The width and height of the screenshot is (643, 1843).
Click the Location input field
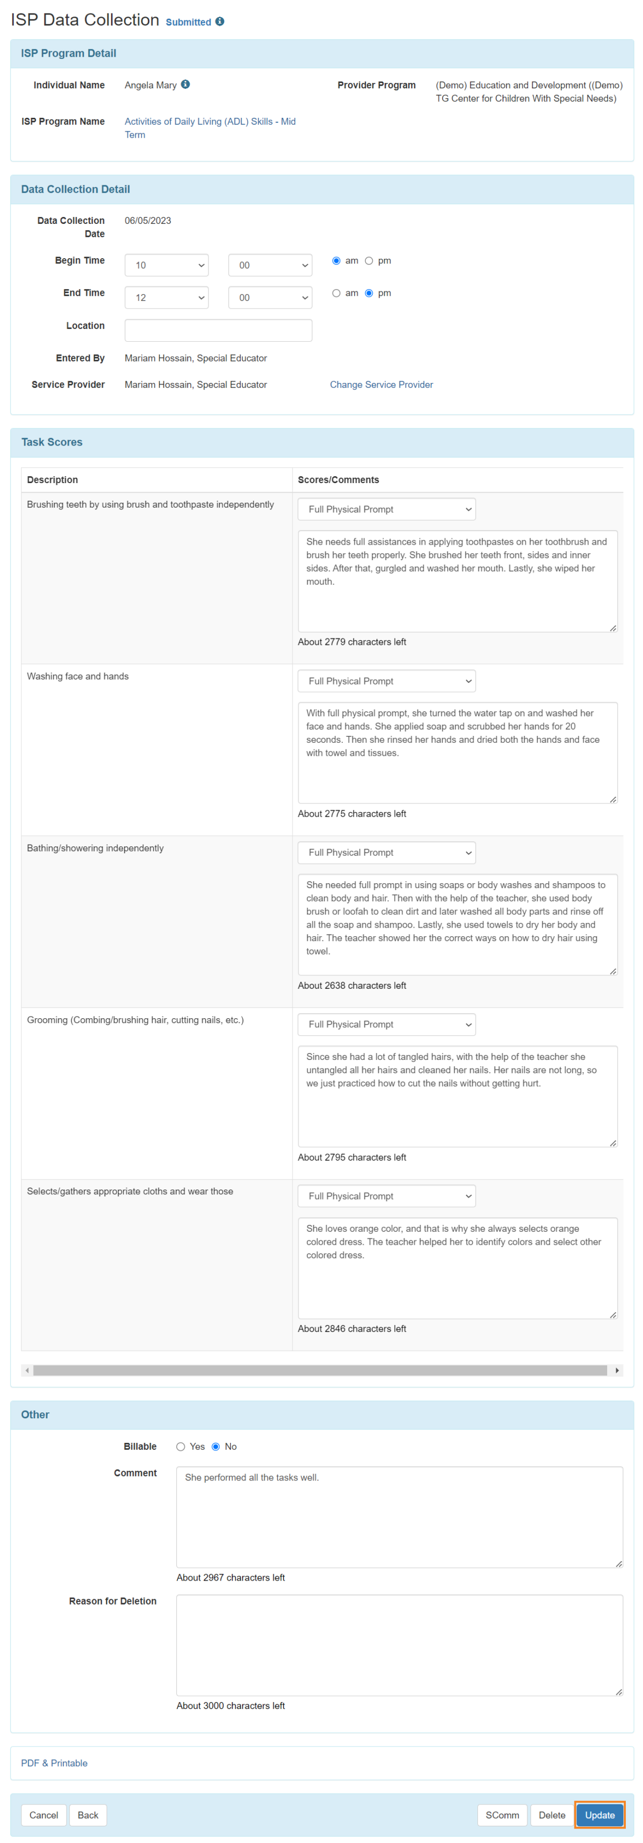(x=218, y=330)
